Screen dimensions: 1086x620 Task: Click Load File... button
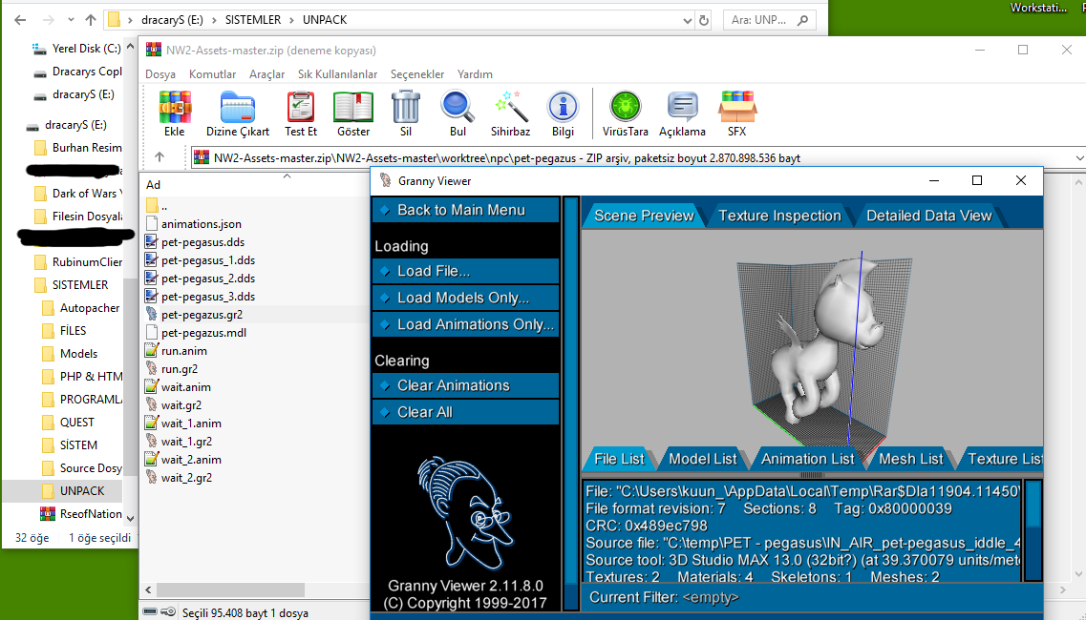pyautogui.click(x=465, y=271)
